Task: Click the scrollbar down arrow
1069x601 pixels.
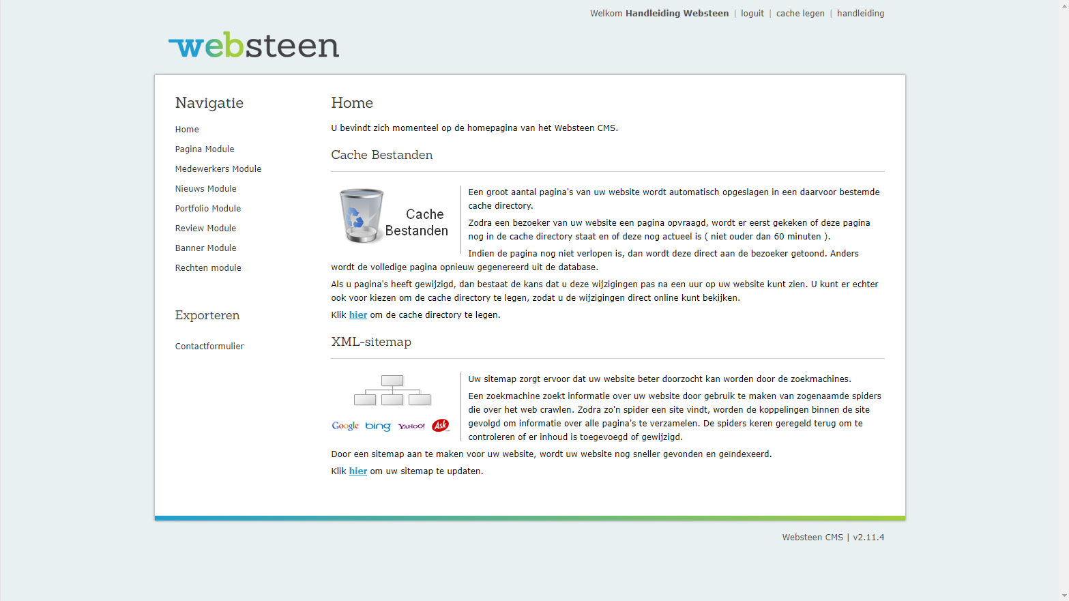Action: pyautogui.click(x=1064, y=596)
